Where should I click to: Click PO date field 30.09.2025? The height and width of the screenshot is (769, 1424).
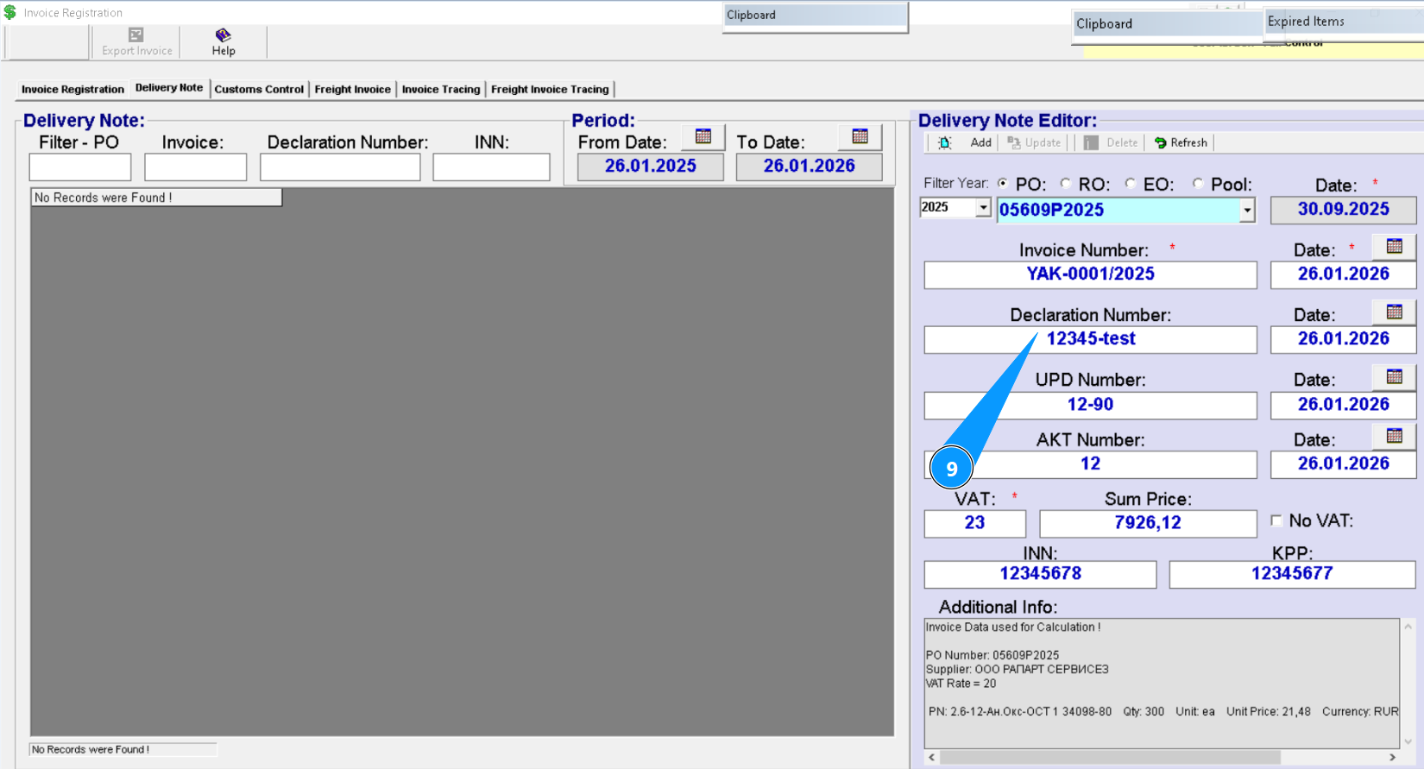1344,210
